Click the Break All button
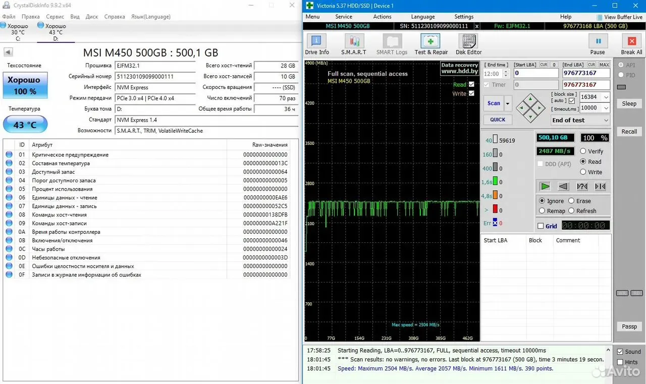This screenshot has width=646, height=384. tap(631, 44)
